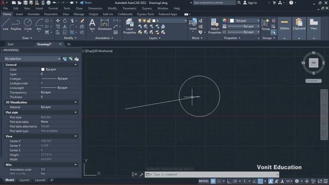This screenshot has width=329, height=185.
Task: Expand the Layers panel
Action: point(155,38)
